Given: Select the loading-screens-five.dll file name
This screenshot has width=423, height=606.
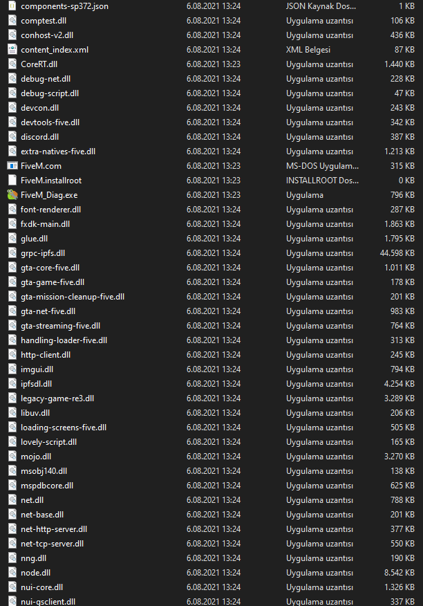Looking at the screenshot, I should tap(64, 428).
